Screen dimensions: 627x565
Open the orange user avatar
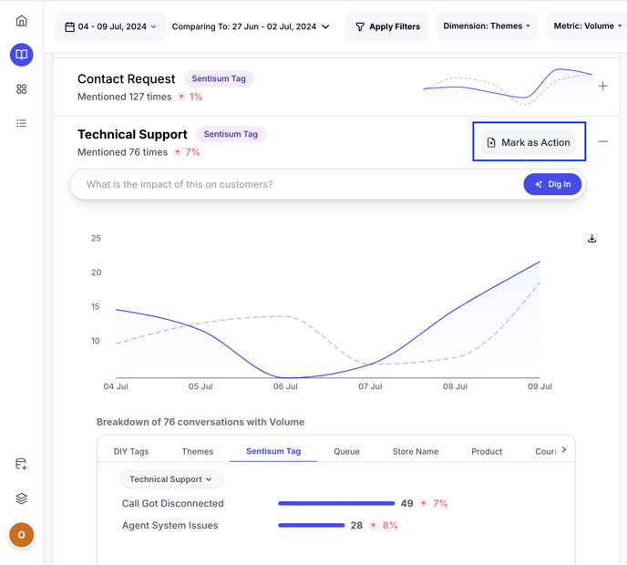[x=21, y=535]
